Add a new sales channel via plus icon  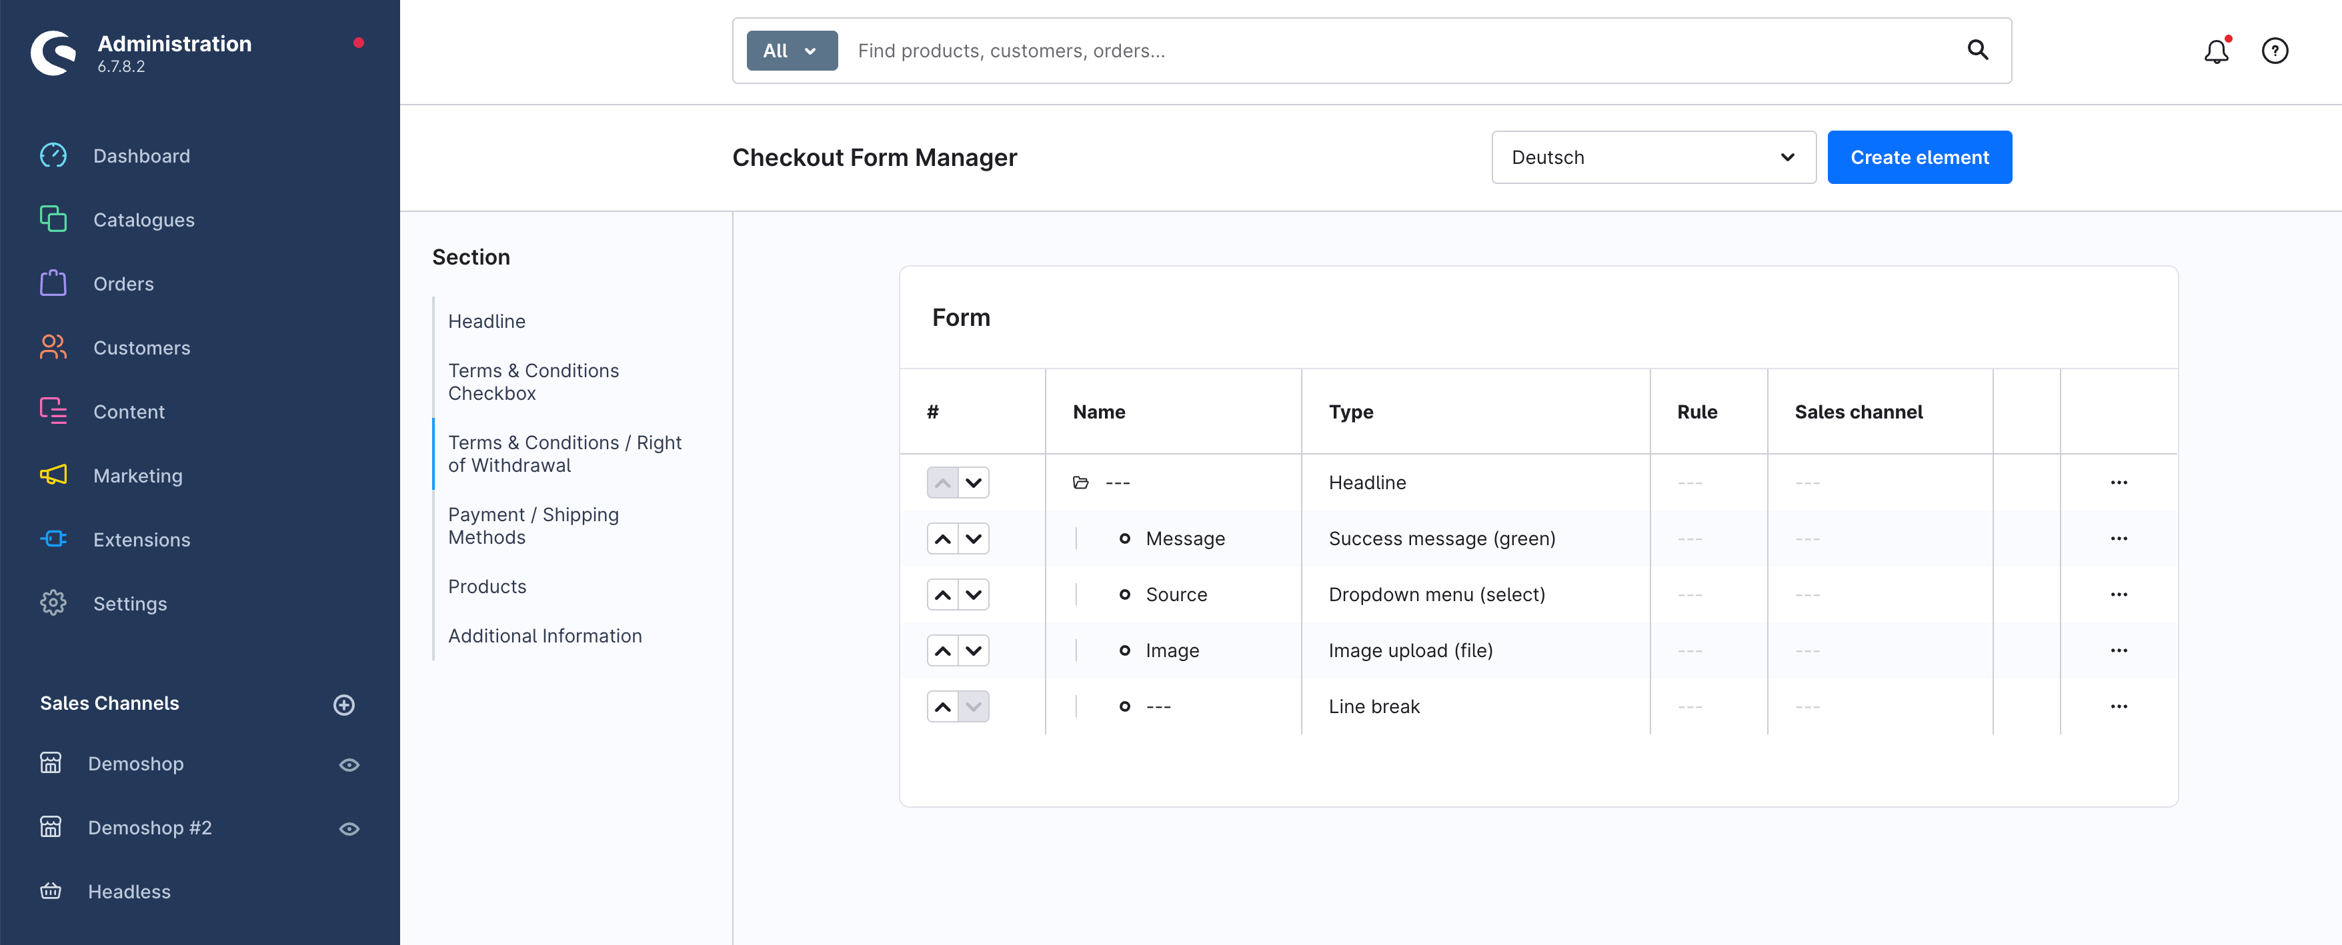(343, 705)
